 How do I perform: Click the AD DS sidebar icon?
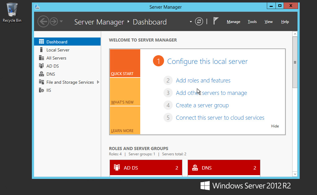(41, 66)
